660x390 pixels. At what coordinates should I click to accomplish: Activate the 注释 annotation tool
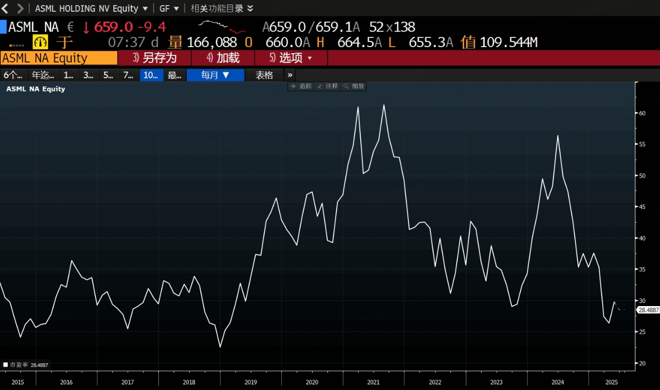pos(328,86)
